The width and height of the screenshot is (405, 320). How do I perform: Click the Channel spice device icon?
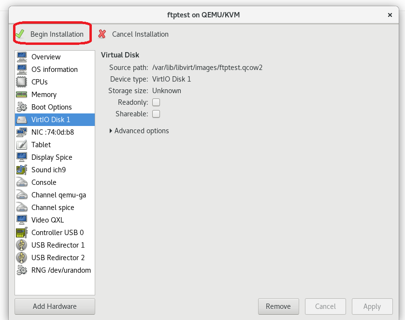tap(22, 208)
